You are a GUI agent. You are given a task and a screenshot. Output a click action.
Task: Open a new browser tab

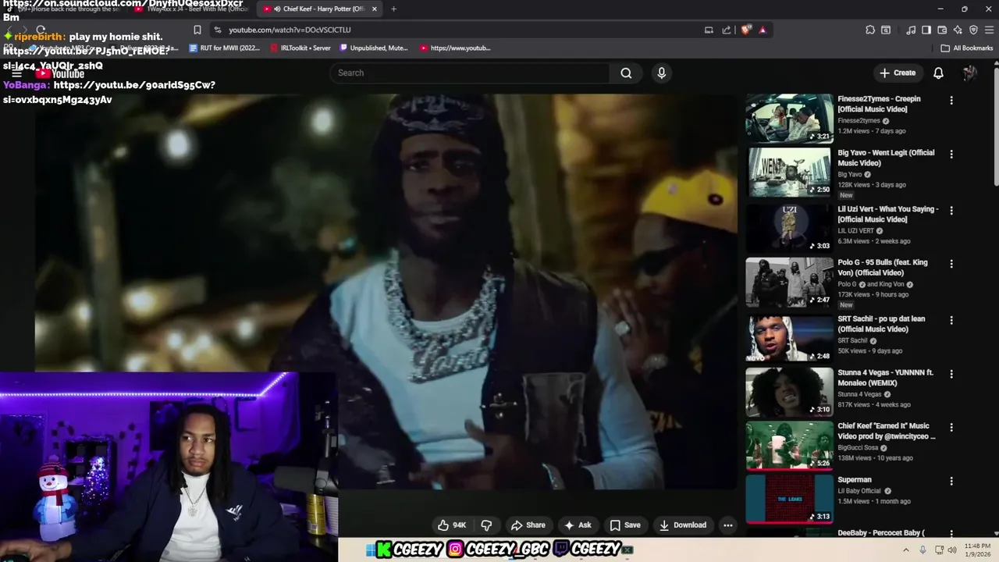point(393,9)
